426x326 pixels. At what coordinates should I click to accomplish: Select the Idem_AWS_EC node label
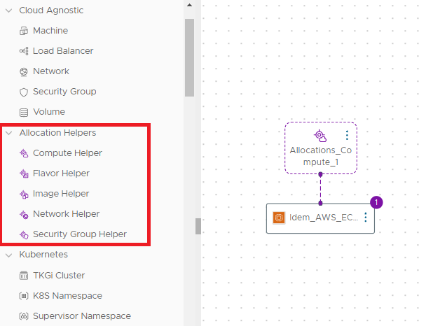[x=324, y=218]
